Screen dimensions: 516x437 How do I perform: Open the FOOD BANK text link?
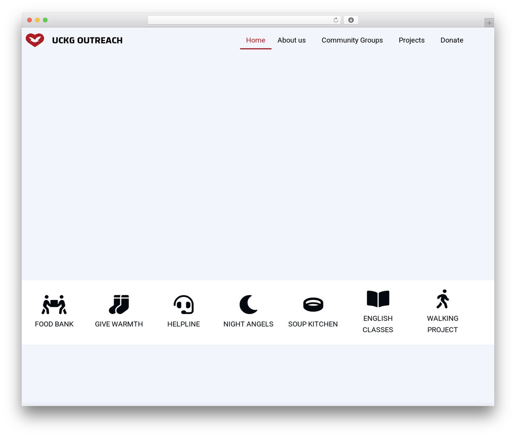[54, 324]
